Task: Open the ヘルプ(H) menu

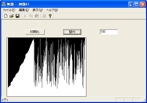Action: tap(52, 10)
